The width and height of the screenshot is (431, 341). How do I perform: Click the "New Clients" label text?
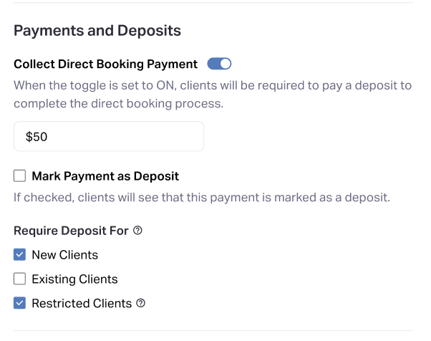pos(65,255)
